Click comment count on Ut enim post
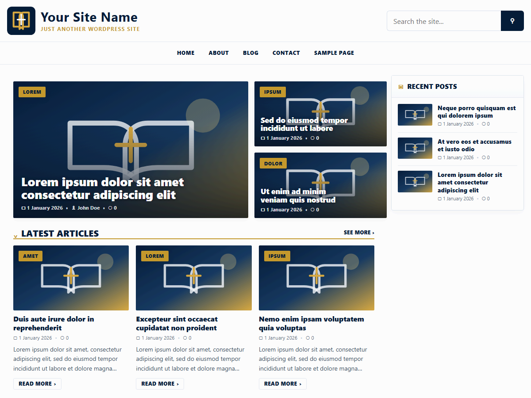Image resolution: width=531 pixels, height=398 pixels. [315, 210]
